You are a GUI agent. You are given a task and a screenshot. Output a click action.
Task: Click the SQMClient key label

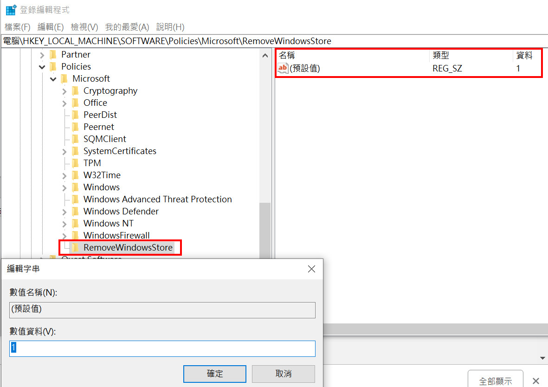click(105, 139)
